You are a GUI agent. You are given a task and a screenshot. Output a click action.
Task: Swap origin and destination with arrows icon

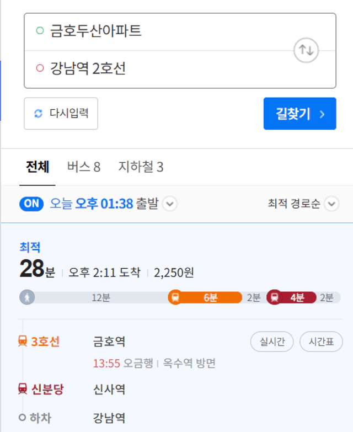point(306,50)
